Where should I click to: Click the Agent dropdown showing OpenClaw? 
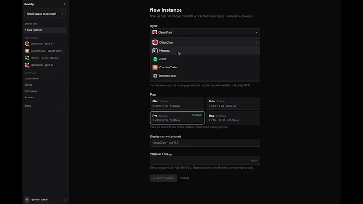205,32
